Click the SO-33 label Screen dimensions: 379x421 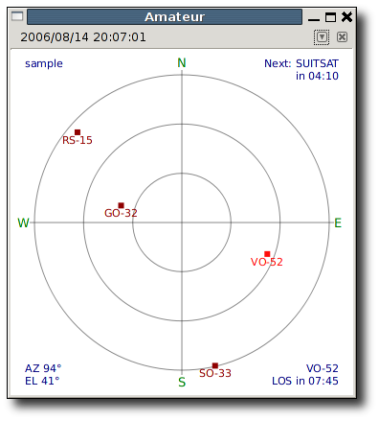coord(215,373)
